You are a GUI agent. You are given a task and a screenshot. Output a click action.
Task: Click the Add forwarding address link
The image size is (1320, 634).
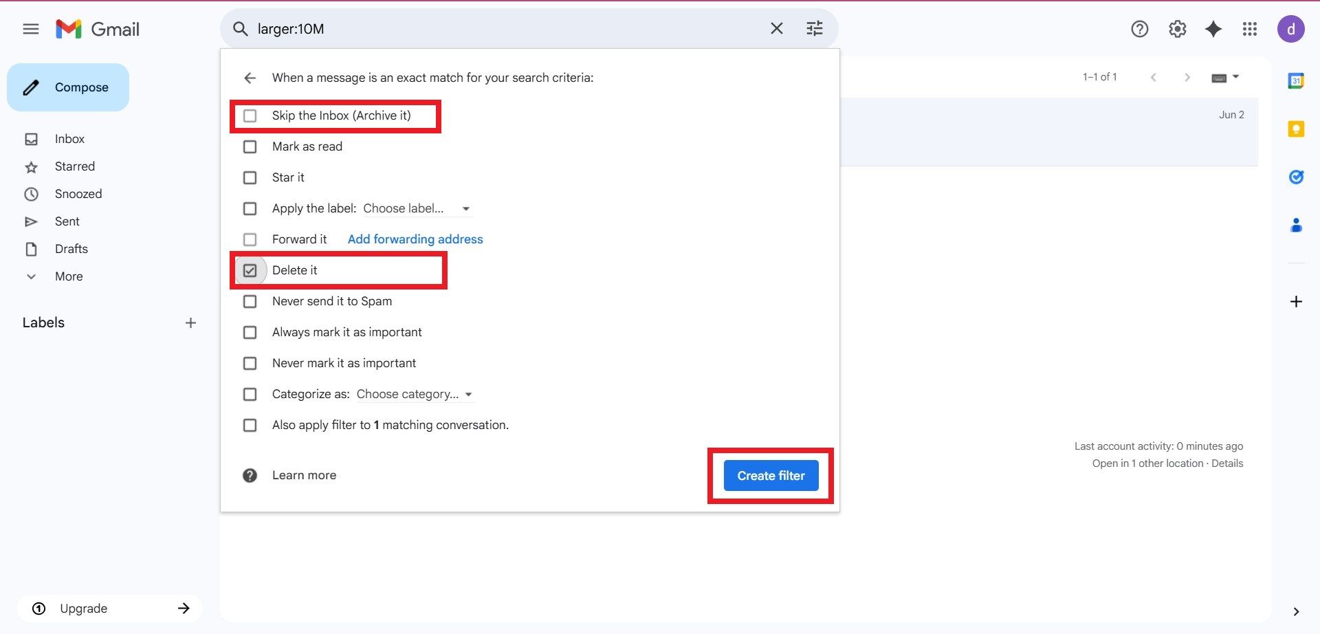tap(415, 239)
